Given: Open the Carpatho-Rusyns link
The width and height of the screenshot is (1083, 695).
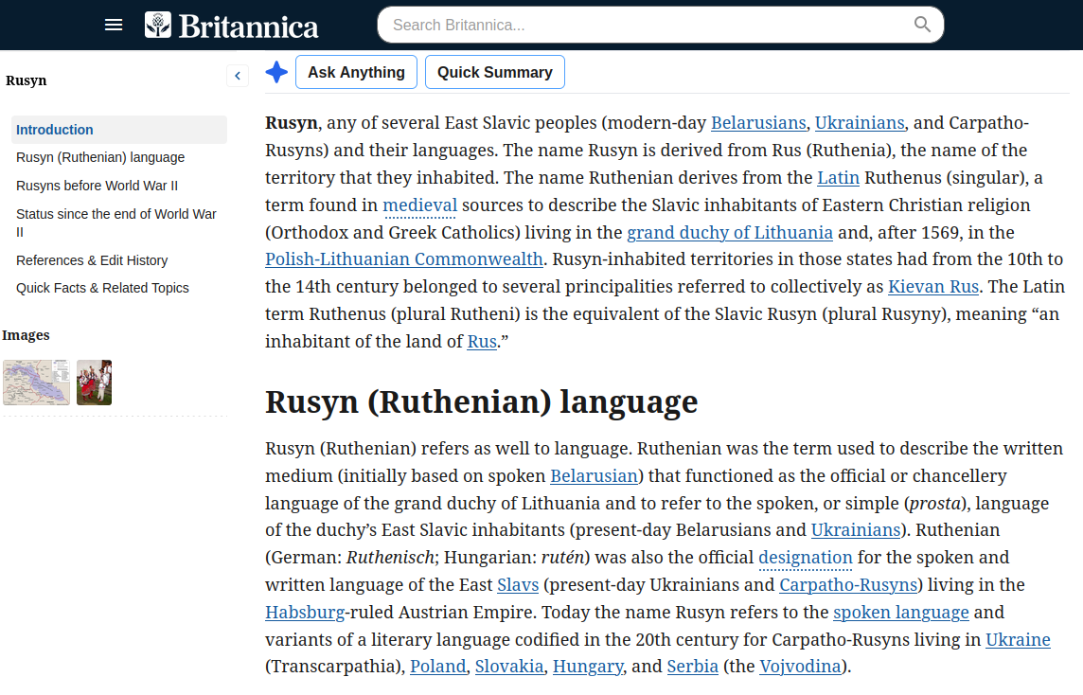Looking at the screenshot, I should click(848, 585).
